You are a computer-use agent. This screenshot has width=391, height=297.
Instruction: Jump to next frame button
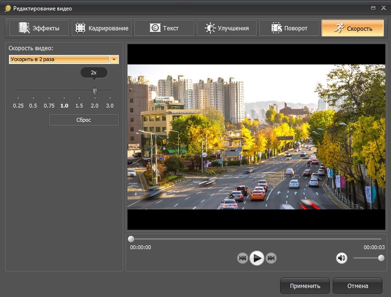(x=271, y=258)
